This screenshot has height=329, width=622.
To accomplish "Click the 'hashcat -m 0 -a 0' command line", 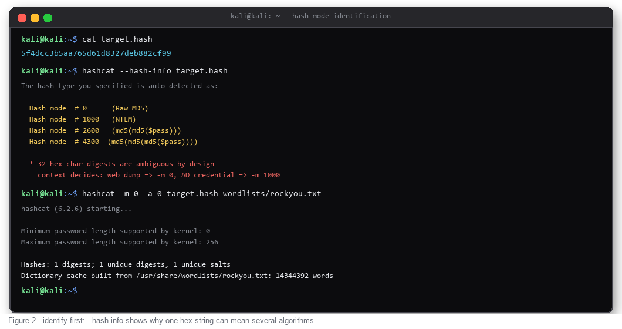I will pos(201,193).
